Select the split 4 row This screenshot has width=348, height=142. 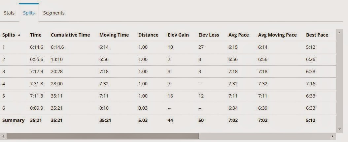point(168,84)
